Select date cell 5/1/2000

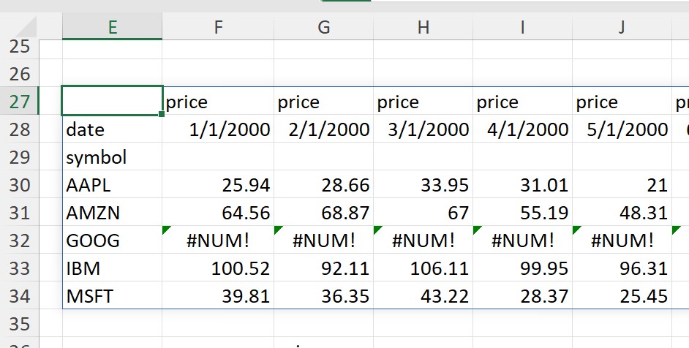(x=621, y=129)
